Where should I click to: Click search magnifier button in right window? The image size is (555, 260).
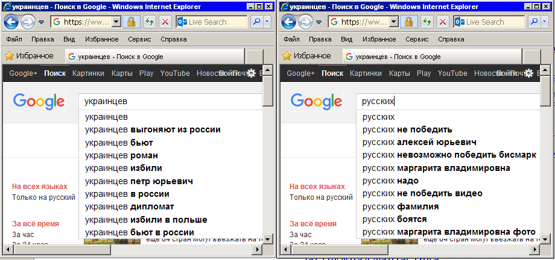pos(534,22)
